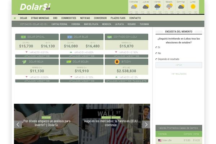
Task: Open the Lunes sunny weather icon
Action: point(193,6)
